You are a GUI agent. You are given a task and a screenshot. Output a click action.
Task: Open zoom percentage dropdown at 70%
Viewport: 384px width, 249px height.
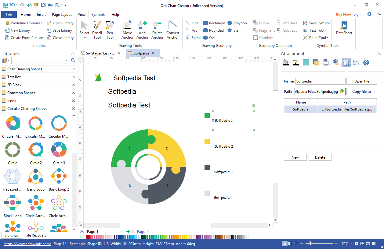point(351,244)
